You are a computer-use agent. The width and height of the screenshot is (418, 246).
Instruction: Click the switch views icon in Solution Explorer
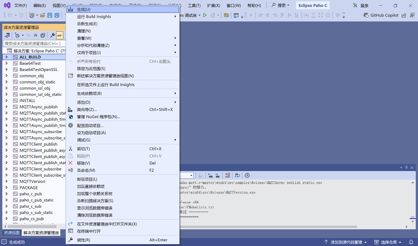[7, 35]
